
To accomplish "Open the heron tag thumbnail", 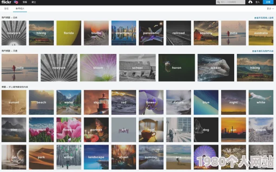I will [177, 67].
